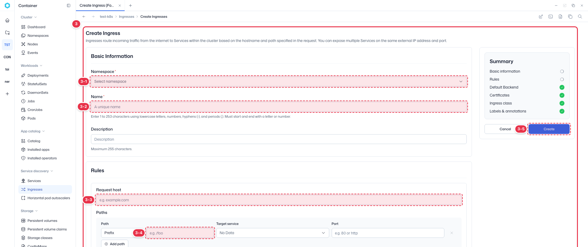The height and width of the screenshot is (247, 588).
Task: Focus the Description input field
Action: click(x=279, y=139)
